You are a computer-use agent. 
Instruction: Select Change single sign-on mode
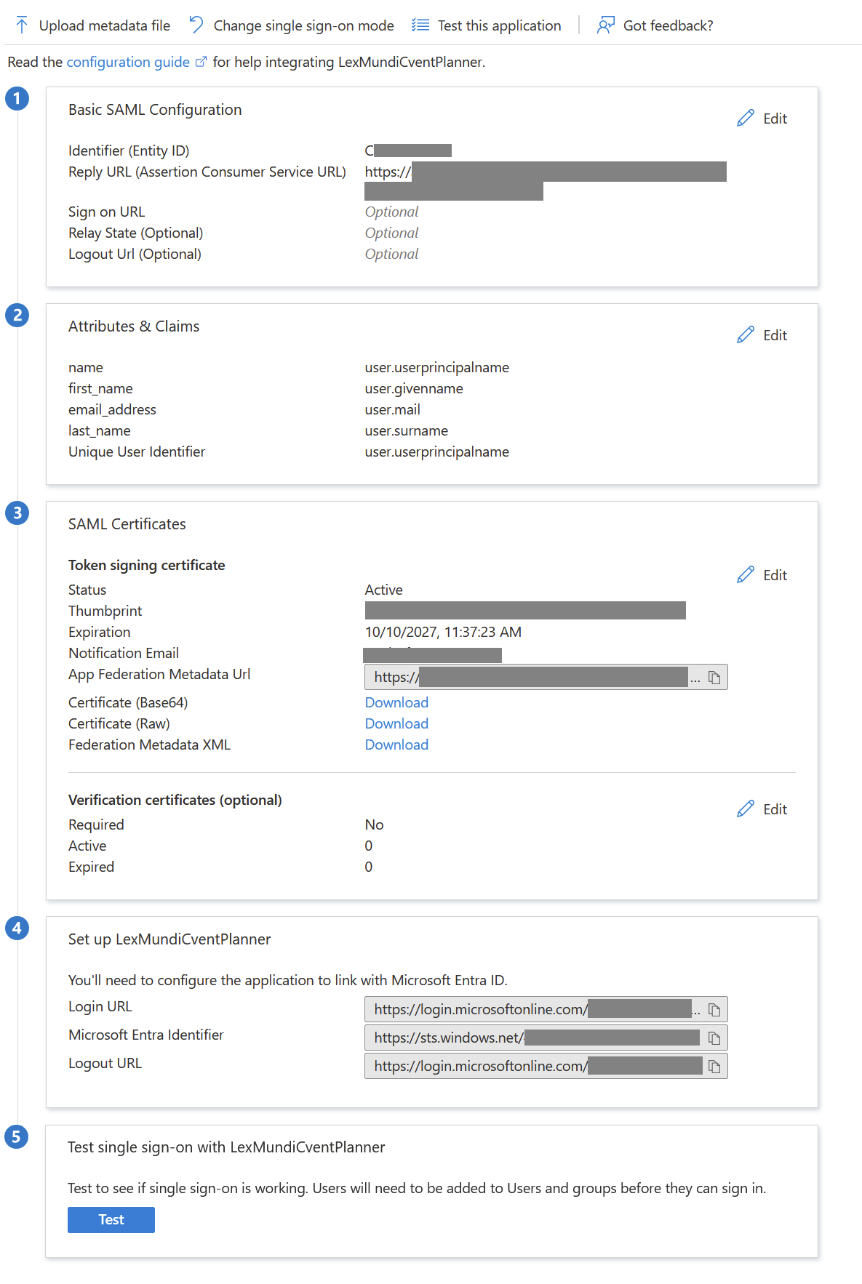click(304, 25)
